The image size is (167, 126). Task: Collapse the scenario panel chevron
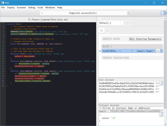click(100, 18)
